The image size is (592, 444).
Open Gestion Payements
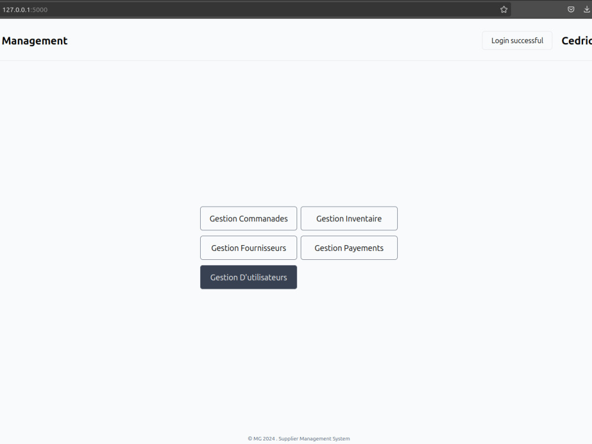[349, 247]
